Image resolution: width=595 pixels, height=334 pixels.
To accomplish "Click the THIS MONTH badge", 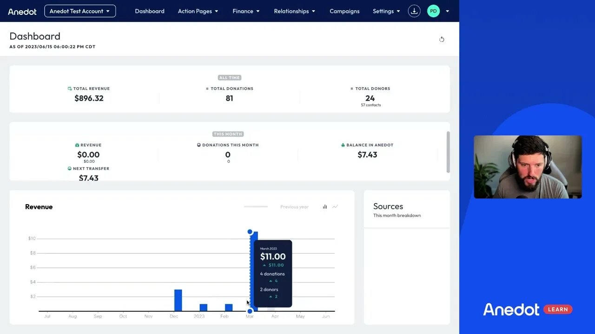I will (x=228, y=134).
